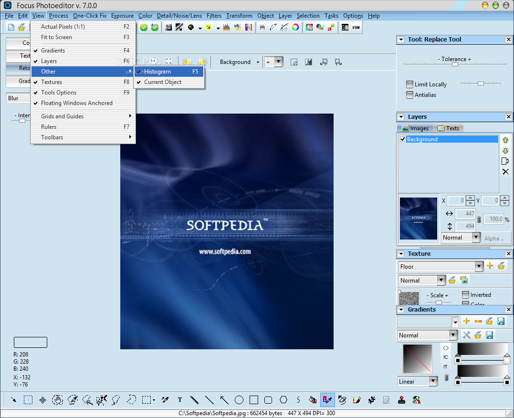Choose the rounded rectangle shape tool
Screen dimensions: 514x418
click(x=268, y=400)
